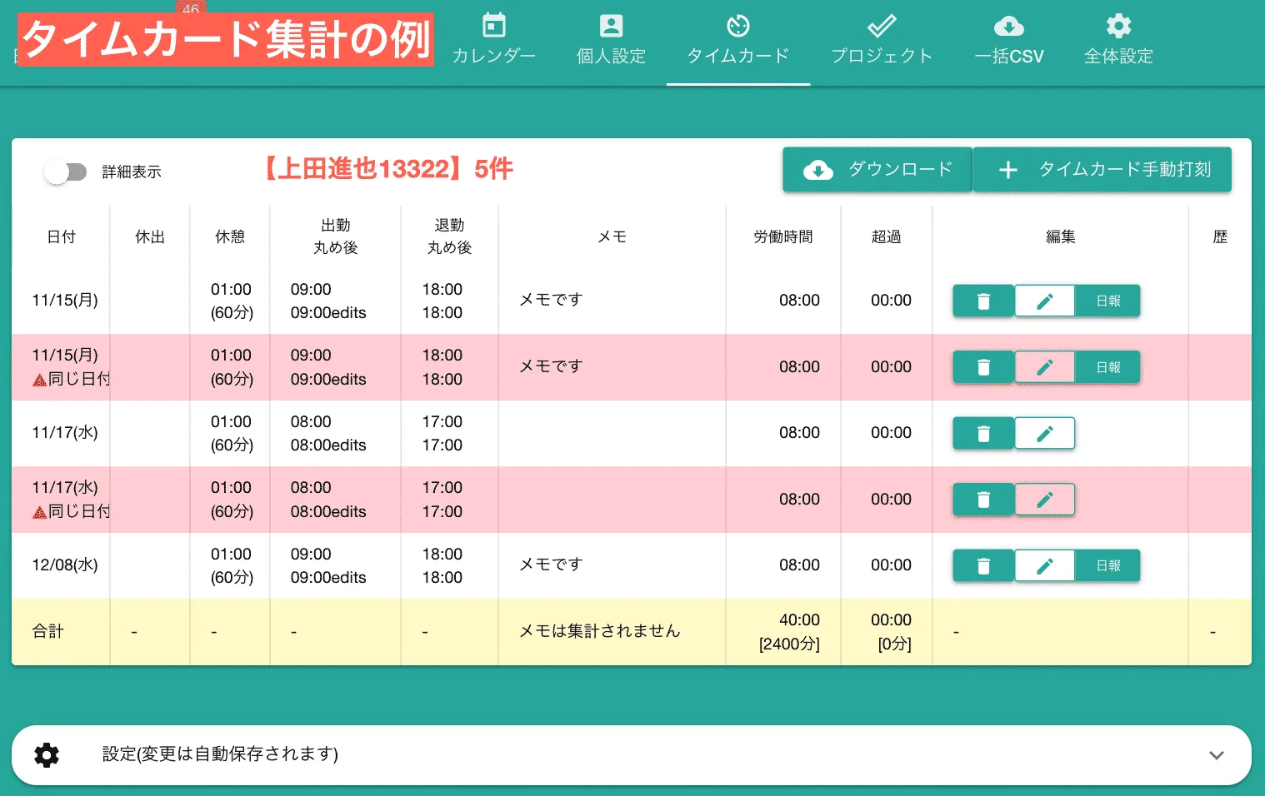Click the 一括CSV cloud upload icon
This screenshot has width=1265, height=796.
[1009, 26]
